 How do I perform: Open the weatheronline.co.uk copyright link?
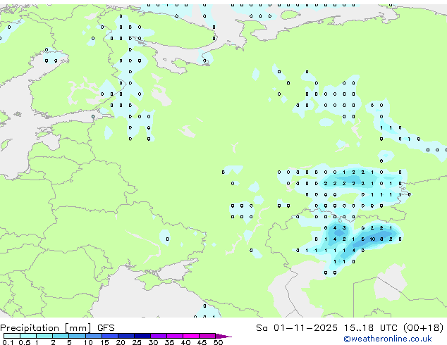pos(387,339)
